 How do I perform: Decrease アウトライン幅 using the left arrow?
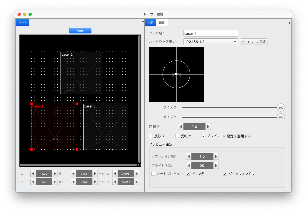coord(189,156)
